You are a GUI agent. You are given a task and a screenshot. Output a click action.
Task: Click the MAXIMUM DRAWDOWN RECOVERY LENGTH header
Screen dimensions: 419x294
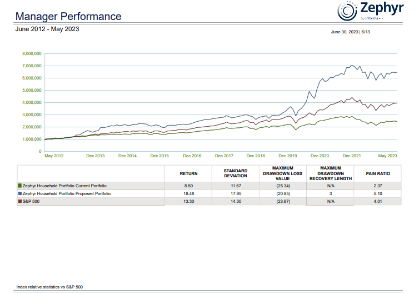coord(331,173)
